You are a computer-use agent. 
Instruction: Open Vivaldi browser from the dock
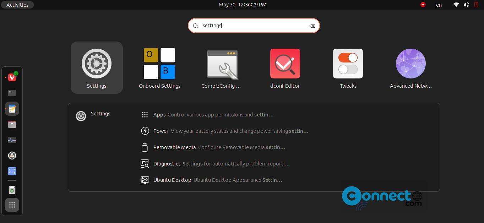(x=12, y=77)
